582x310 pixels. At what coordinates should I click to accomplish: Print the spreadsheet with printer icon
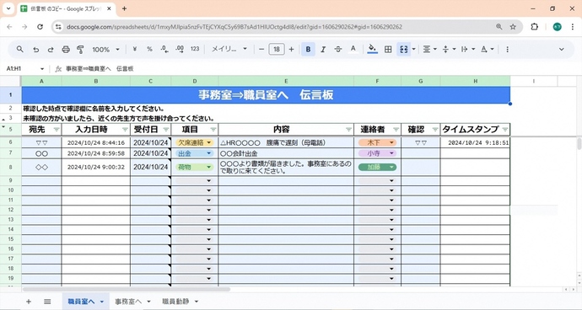[x=66, y=50]
